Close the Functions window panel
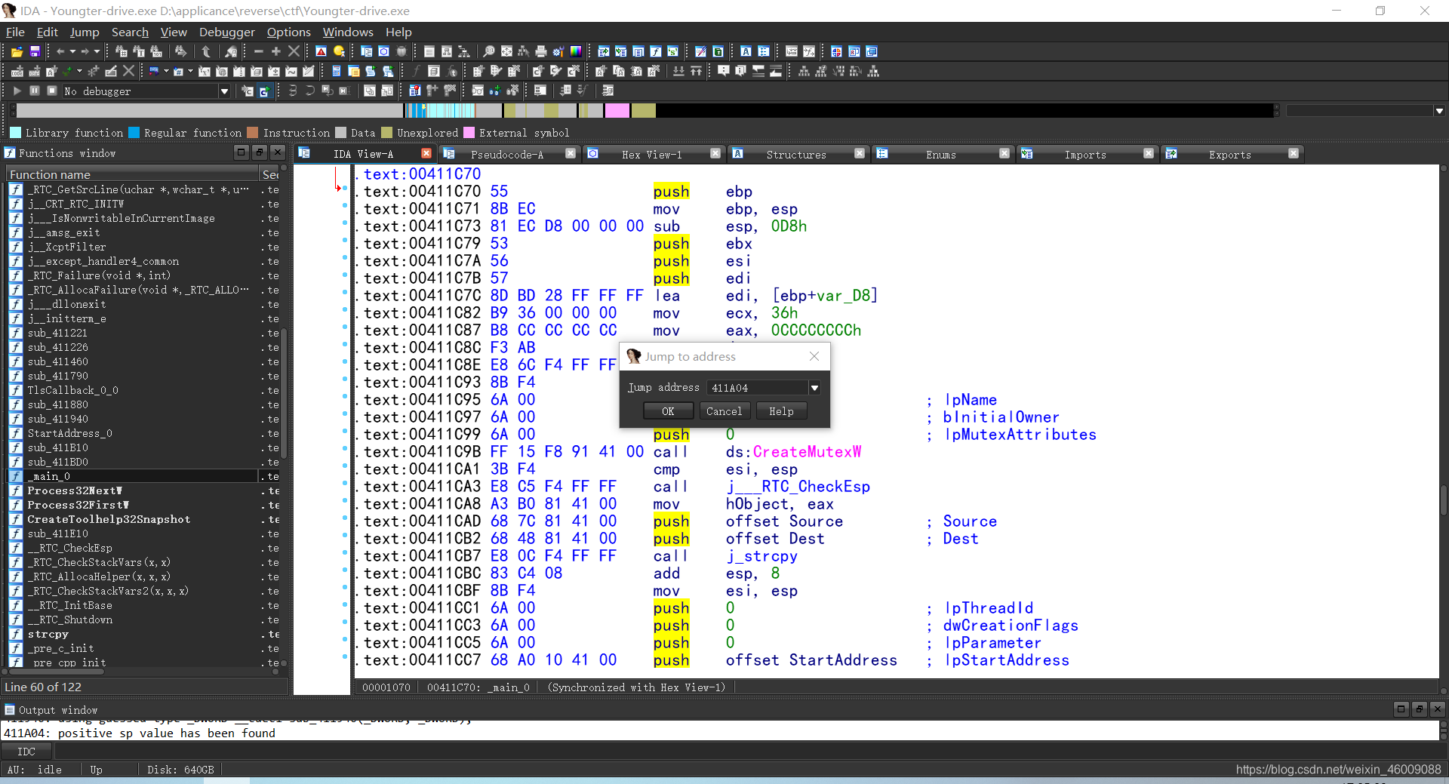The height and width of the screenshot is (784, 1449). (x=278, y=152)
